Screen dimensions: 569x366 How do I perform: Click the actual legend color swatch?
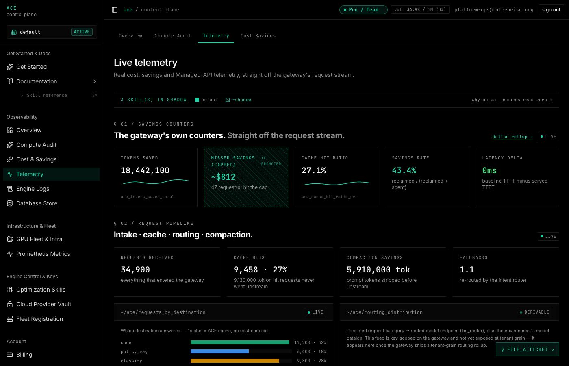coord(197,100)
